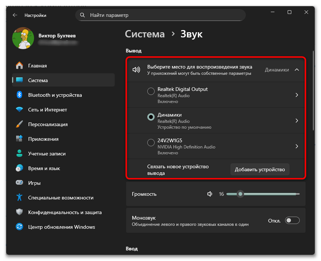Open the Главная settings page

[x=37, y=66]
